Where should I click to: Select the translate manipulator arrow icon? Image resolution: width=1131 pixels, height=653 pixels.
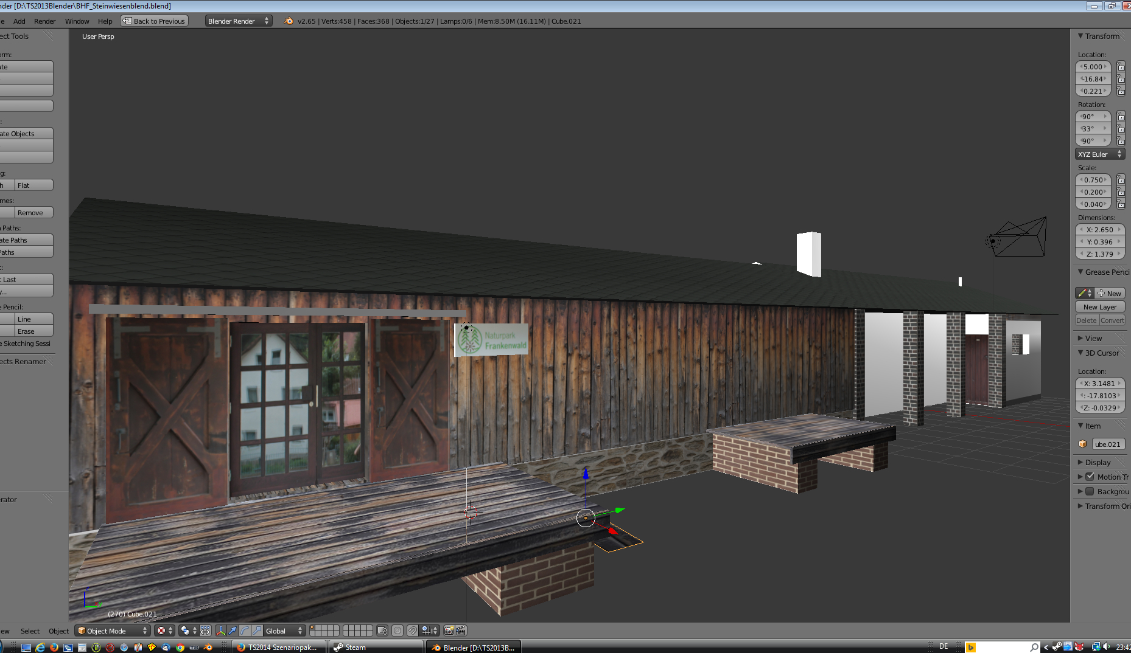tap(233, 631)
